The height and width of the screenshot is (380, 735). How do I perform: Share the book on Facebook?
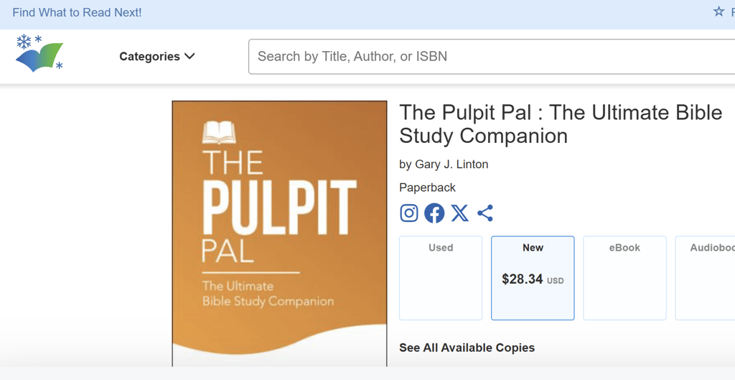point(434,213)
